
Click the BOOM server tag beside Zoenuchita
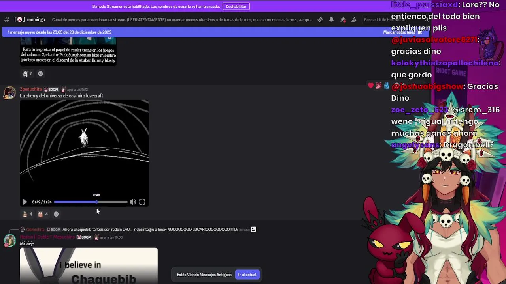tap(51, 90)
